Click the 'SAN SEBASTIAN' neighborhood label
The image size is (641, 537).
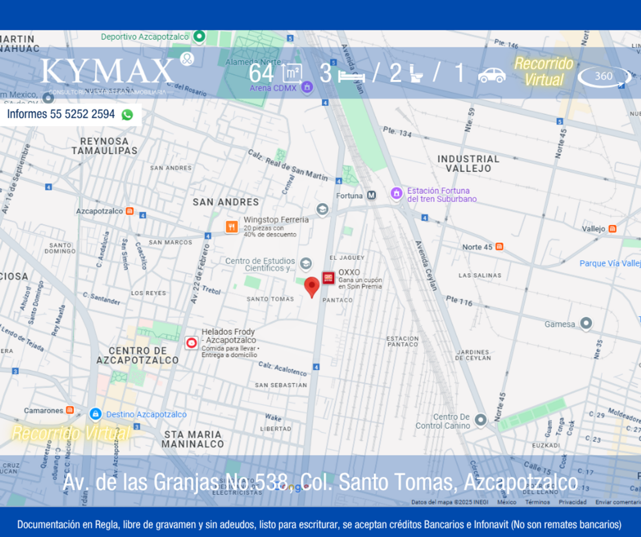[281, 385]
